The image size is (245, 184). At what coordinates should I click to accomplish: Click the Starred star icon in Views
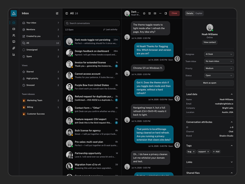tap(24, 72)
